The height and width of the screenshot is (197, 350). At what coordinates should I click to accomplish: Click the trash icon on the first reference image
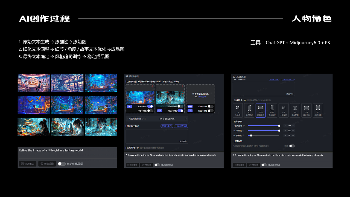[x=152, y=87]
